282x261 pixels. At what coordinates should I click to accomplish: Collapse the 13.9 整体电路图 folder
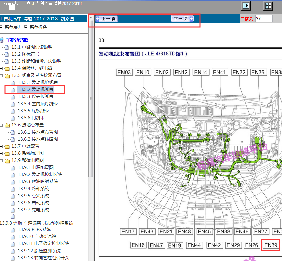pos(1,161)
